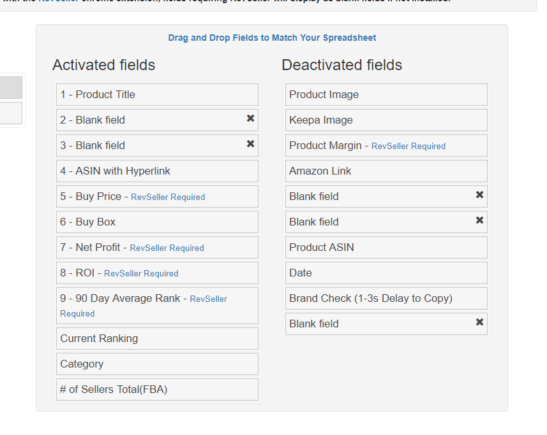547x435 pixels.
Task: Select the Category field
Action: [156, 364]
